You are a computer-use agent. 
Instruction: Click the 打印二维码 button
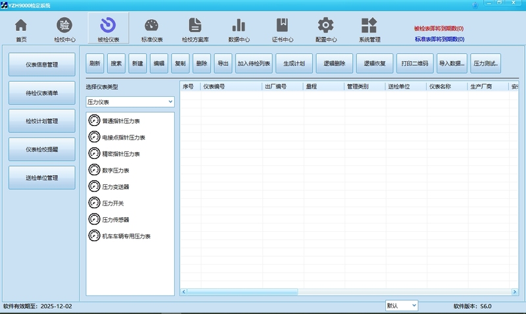pyautogui.click(x=415, y=63)
